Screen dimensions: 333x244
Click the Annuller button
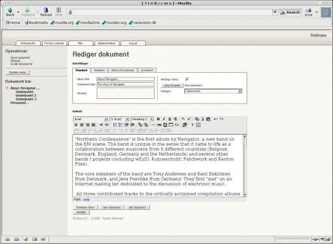point(81,212)
